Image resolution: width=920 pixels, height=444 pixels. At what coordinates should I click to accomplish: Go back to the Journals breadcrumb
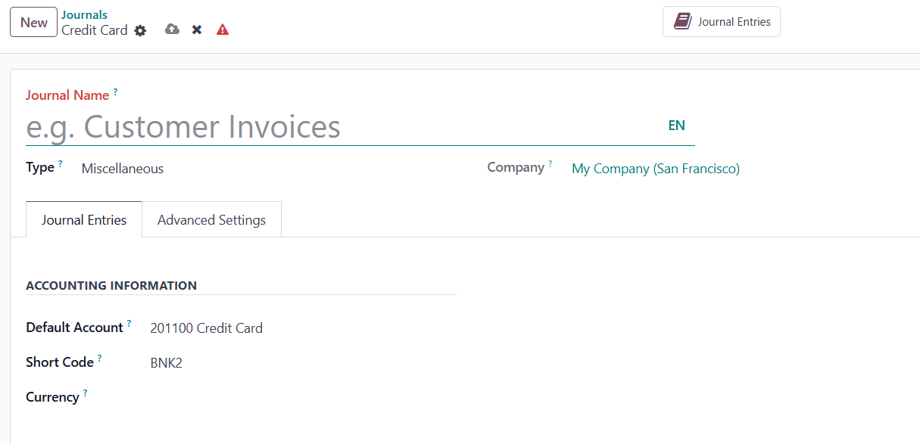tap(84, 15)
